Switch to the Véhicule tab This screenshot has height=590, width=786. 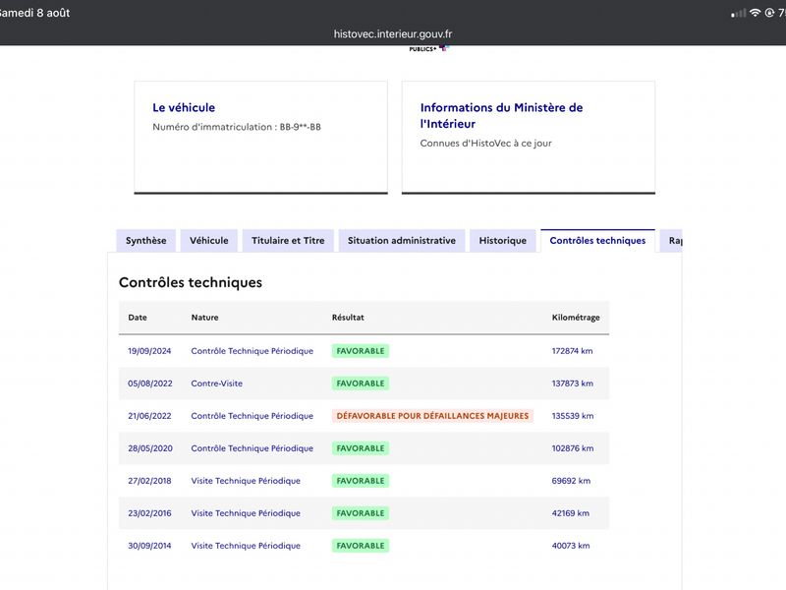[209, 241]
